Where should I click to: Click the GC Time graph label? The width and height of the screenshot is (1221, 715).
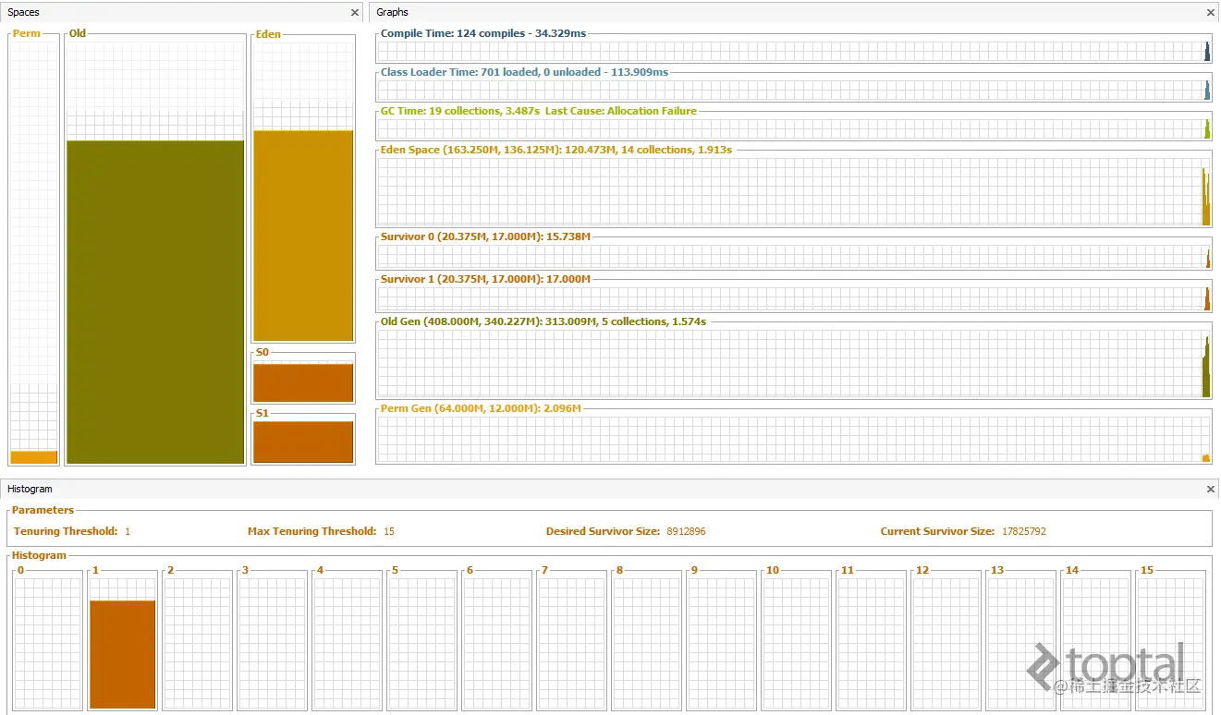(x=539, y=111)
